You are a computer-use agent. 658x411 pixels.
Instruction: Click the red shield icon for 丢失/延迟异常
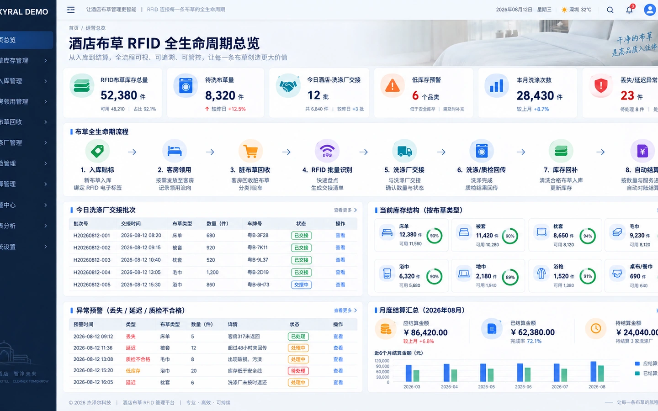(x=601, y=86)
